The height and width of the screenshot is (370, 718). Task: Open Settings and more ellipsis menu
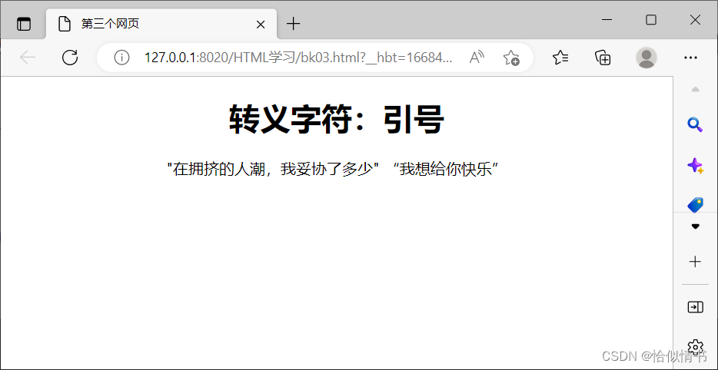690,58
